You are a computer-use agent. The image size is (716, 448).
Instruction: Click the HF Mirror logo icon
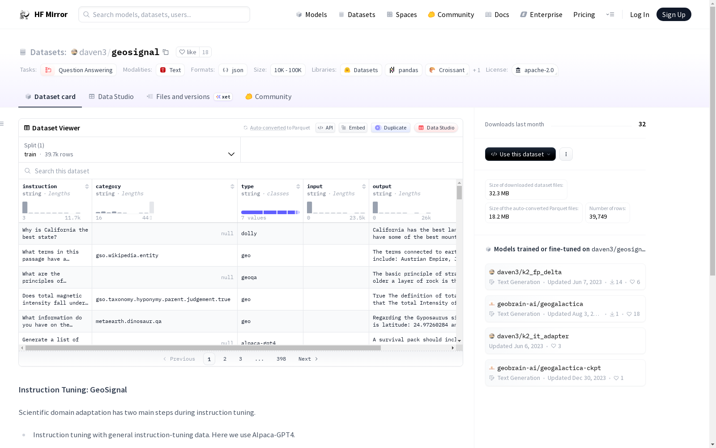click(25, 15)
